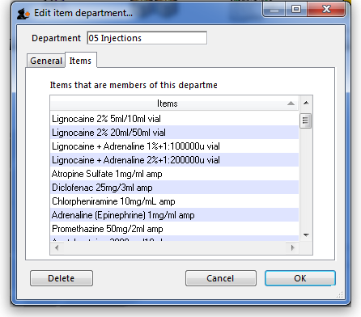361x317 pixels.
Task: Close the Edit item department window
Action: click(326, 10)
